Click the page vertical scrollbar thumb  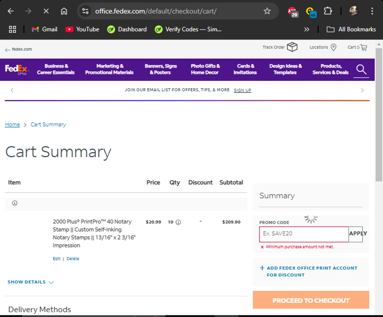click(379, 114)
